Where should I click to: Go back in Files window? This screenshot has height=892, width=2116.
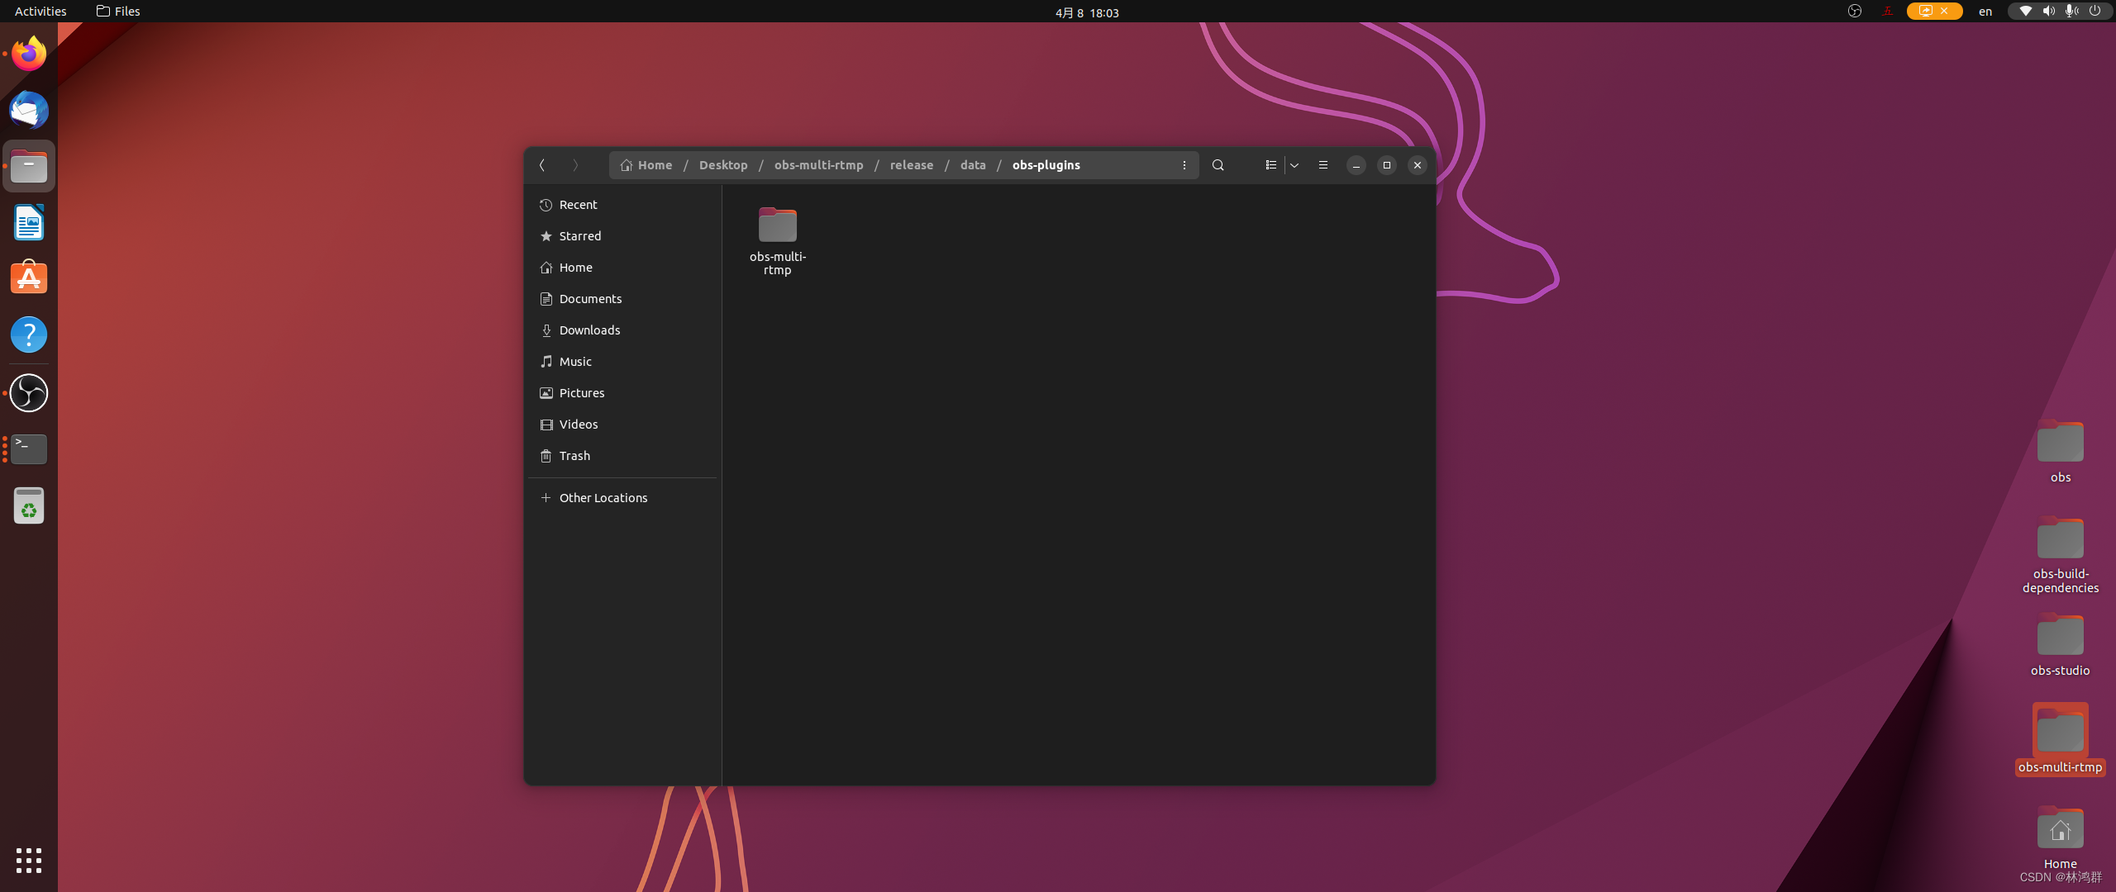pyautogui.click(x=542, y=165)
